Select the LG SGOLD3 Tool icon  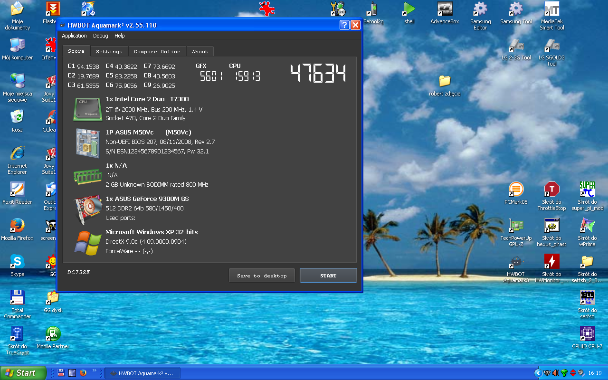(x=551, y=52)
